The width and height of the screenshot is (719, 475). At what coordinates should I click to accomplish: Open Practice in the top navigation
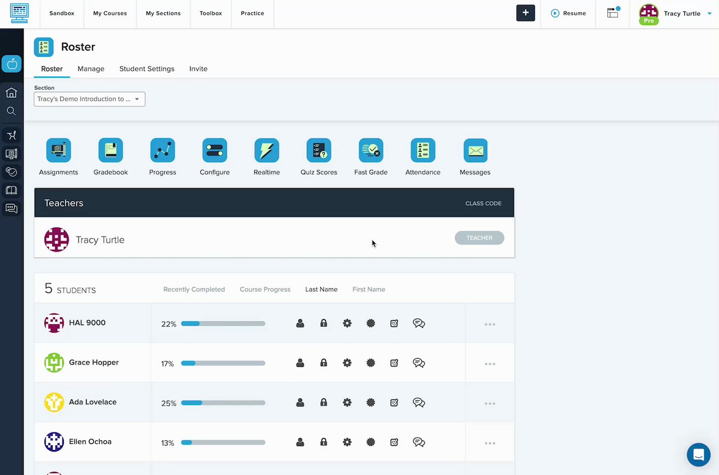coord(252,13)
